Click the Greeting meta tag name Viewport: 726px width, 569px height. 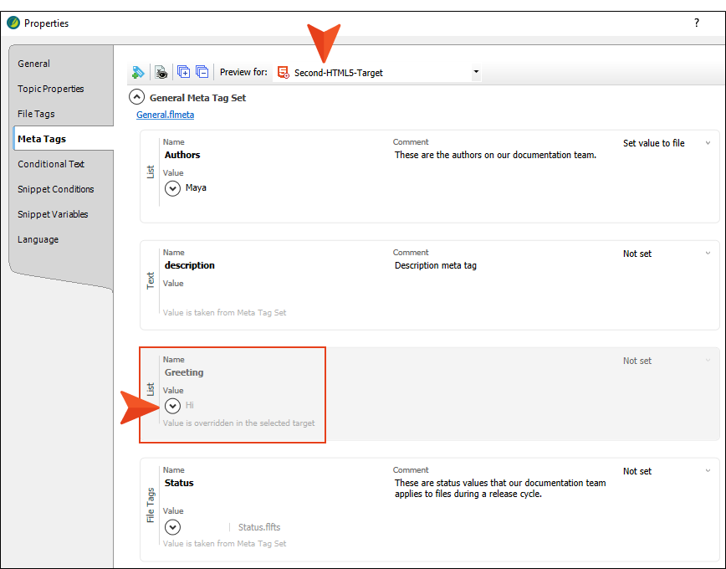click(184, 372)
